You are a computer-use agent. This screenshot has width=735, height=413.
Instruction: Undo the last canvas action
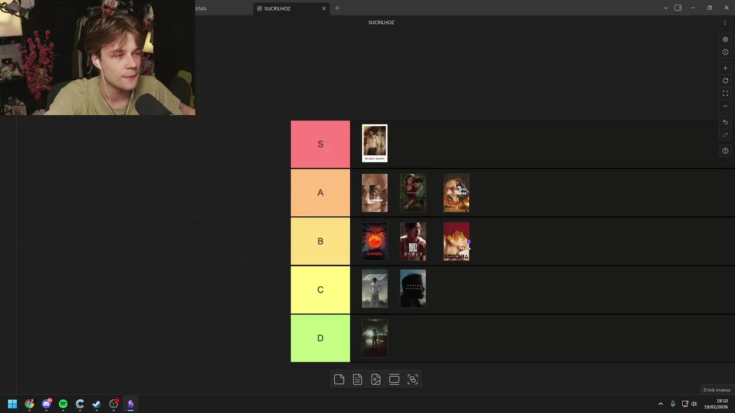click(725, 122)
